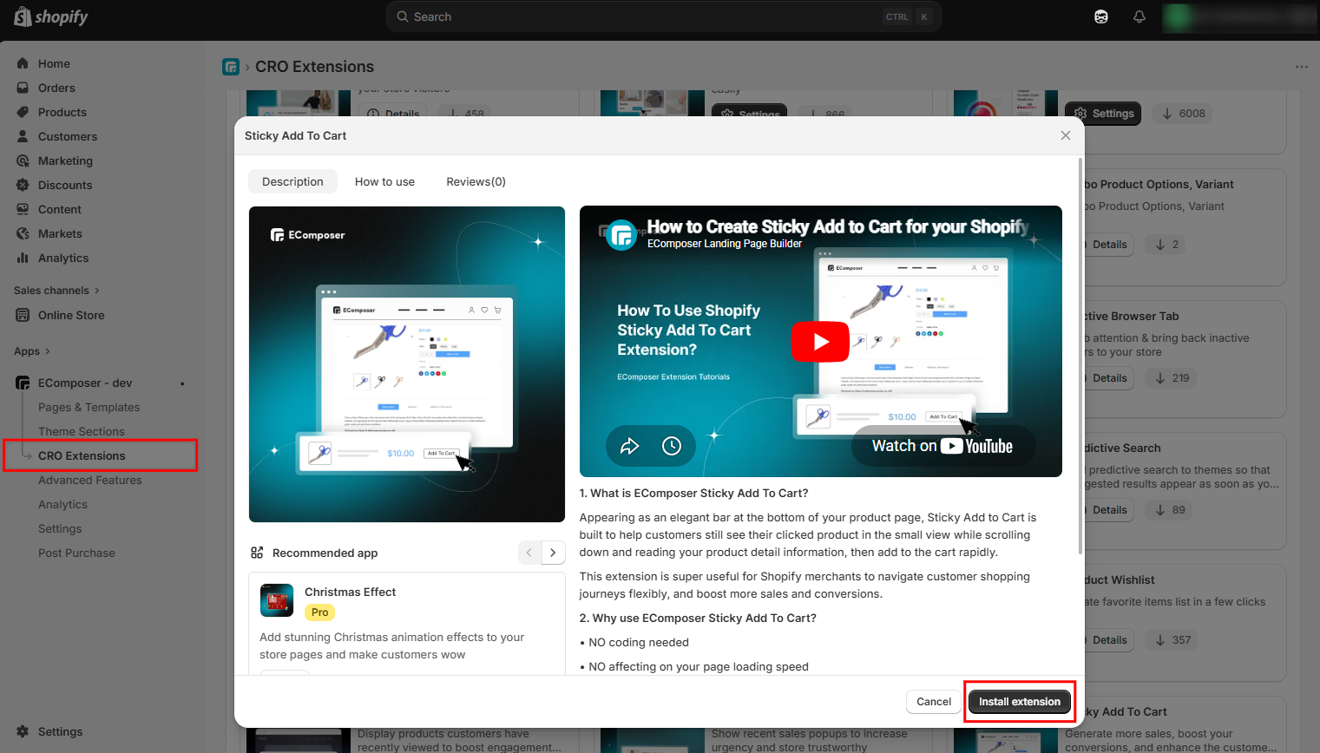Click the Online Store icon
Screen dimensions: 1320x753
pyautogui.click(x=23, y=315)
